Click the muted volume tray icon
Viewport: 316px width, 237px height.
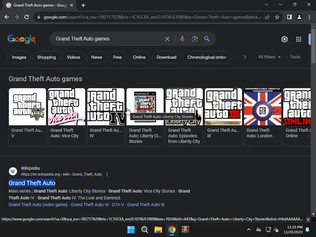click(x=276, y=230)
